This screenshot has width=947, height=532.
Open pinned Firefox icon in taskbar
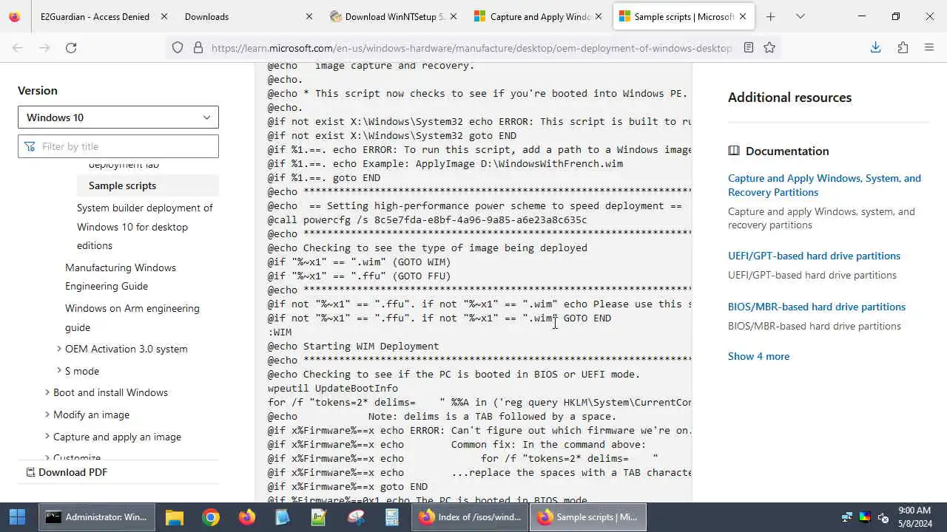(247, 517)
